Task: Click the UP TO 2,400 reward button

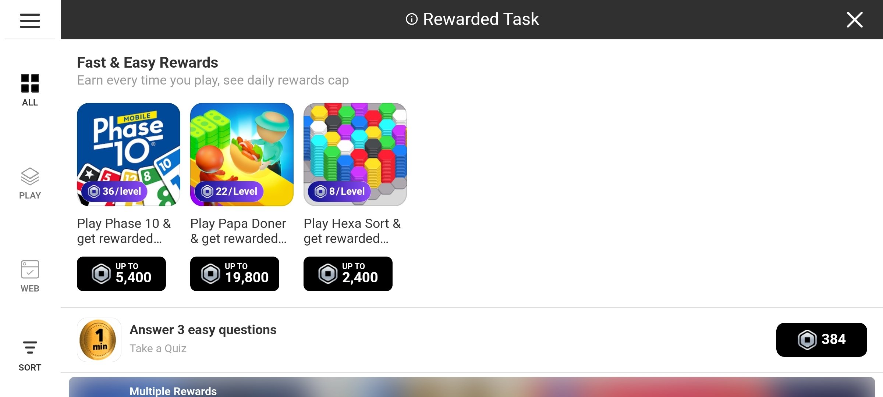Action: pos(348,274)
